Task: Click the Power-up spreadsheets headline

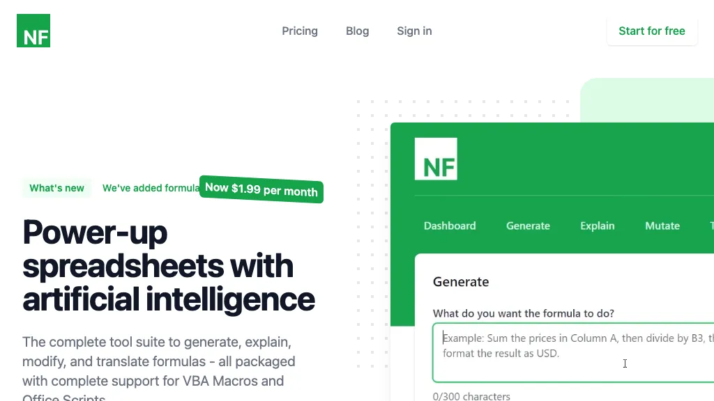Action: pos(169,266)
